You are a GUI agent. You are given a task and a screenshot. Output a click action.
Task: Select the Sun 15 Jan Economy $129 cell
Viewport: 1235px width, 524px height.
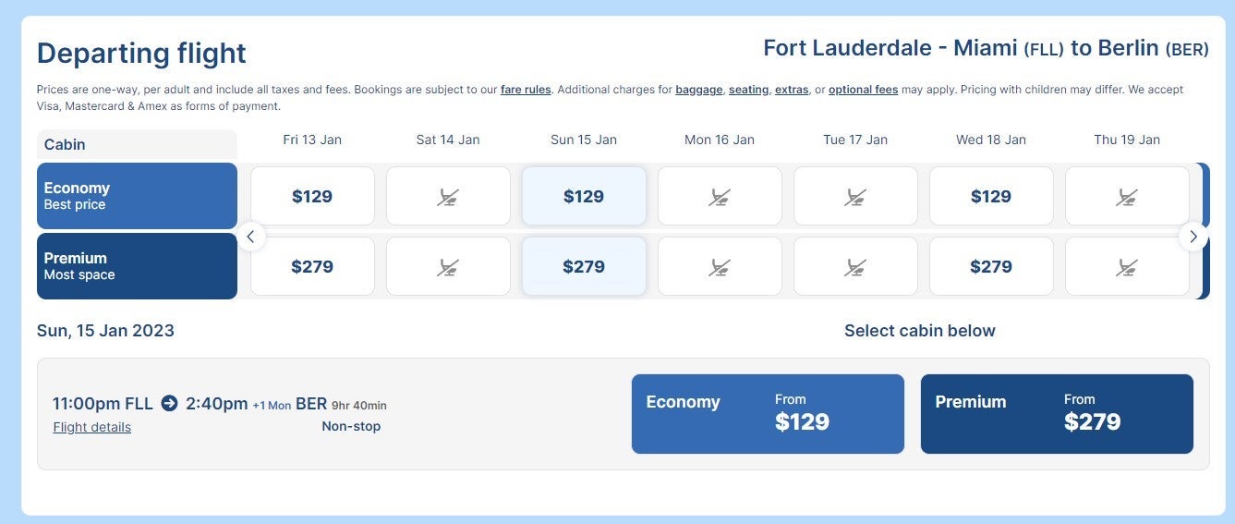584,196
